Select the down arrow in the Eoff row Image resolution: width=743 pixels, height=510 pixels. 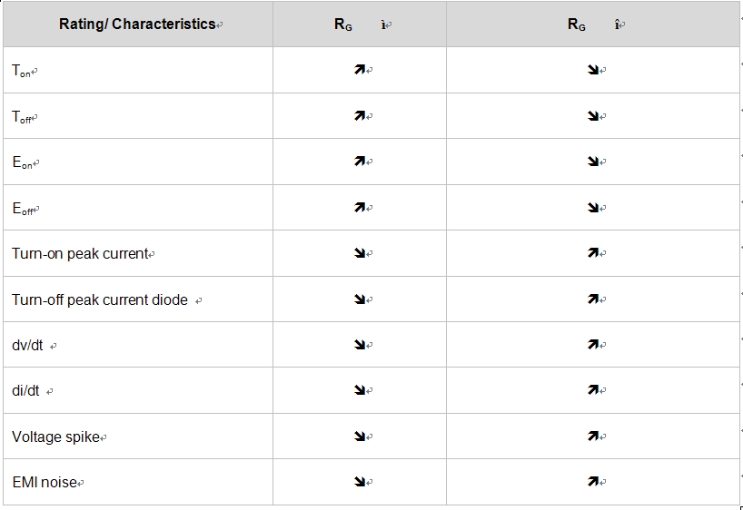click(x=593, y=208)
